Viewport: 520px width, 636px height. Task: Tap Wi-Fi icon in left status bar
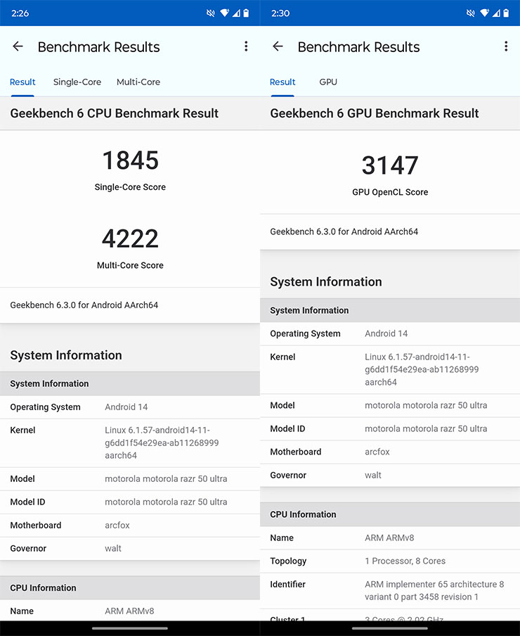coord(224,13)
